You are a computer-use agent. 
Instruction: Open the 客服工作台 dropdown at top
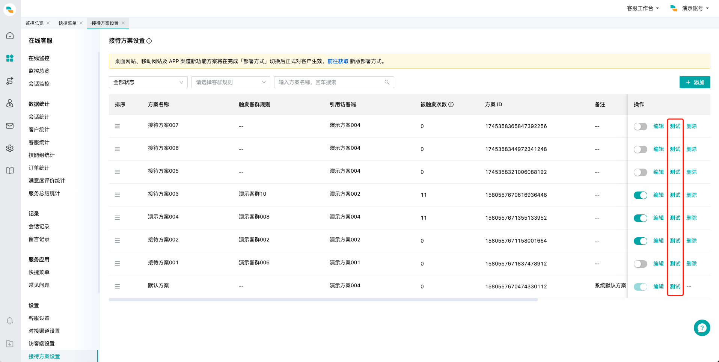tap(643, 8)
